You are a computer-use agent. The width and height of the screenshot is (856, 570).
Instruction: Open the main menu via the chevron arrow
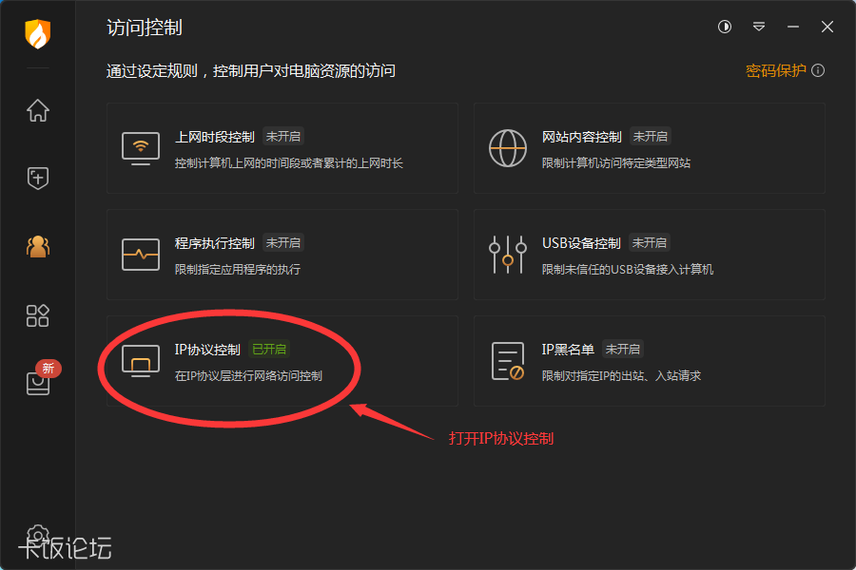point(759,28)
